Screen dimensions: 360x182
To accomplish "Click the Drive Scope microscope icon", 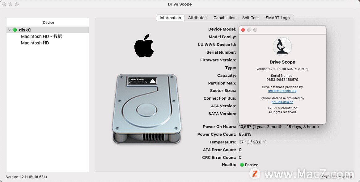I will click(x=282, y=47).
